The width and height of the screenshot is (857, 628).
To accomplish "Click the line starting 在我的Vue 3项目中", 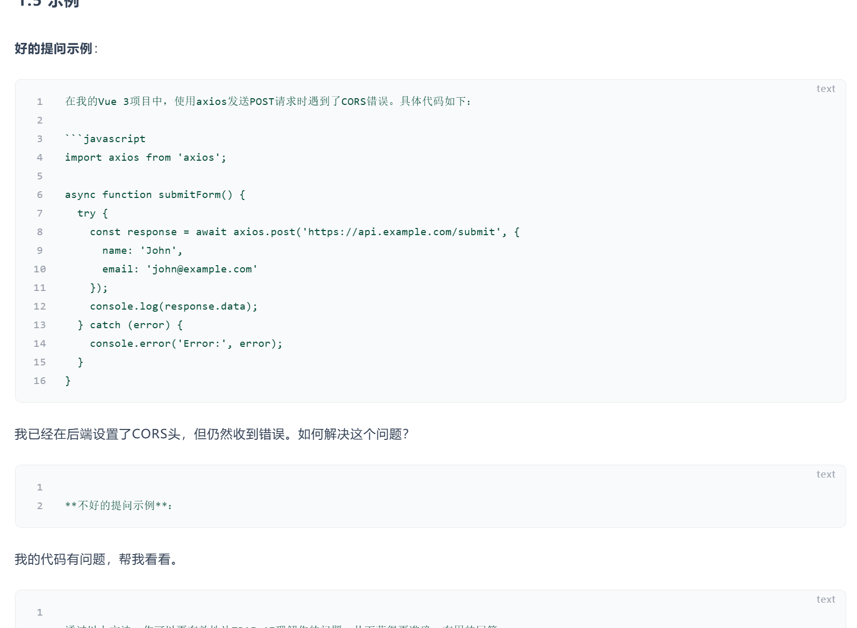I will 268,101.
